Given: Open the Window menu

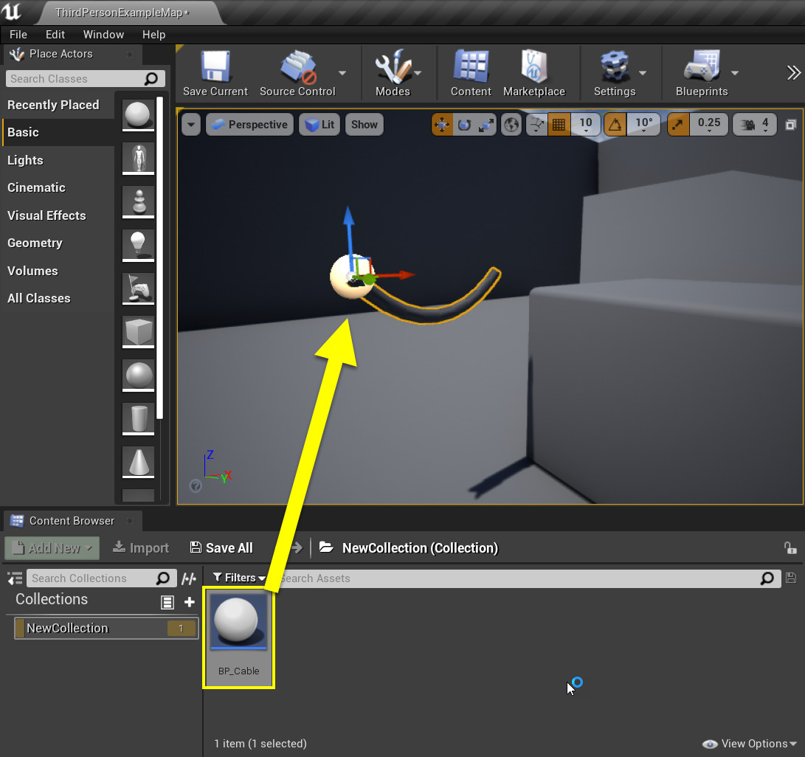Looking at the screenshot, I should (x=103, y=35).
